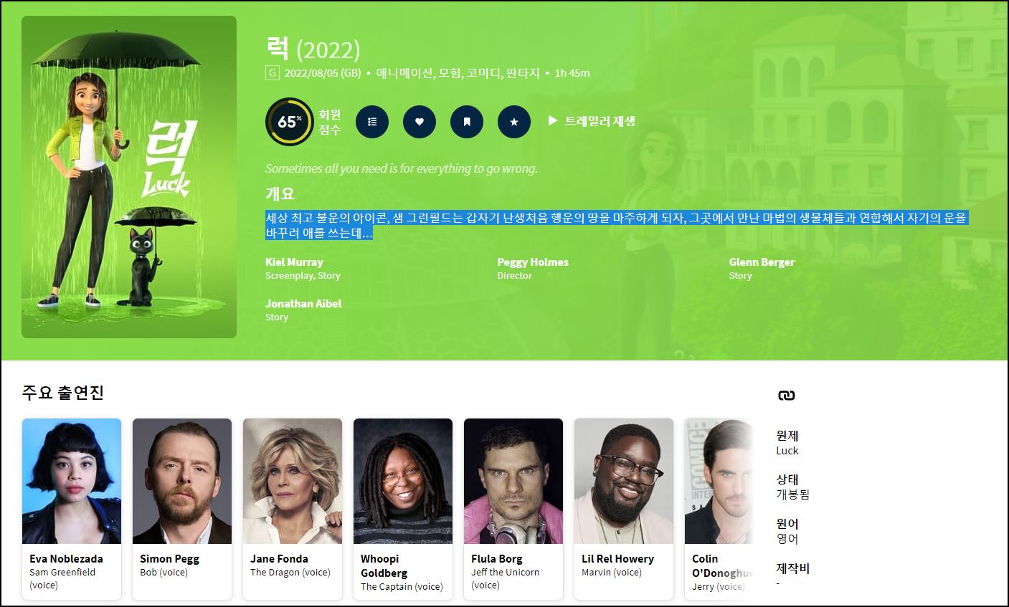Click the homepage link chain icon
This screenshot has width=1009, height=607.
786,395
